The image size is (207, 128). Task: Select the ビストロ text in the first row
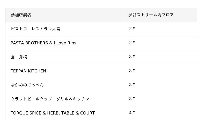point(19,29)
